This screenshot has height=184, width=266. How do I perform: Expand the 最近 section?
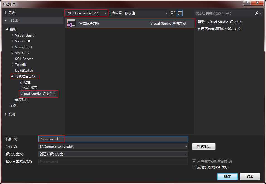point(6,13)
